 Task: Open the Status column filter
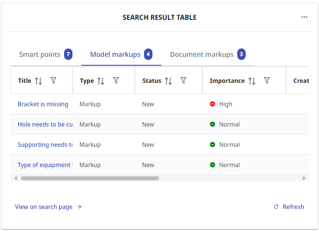pyautogui.click(x=183, y=80)
